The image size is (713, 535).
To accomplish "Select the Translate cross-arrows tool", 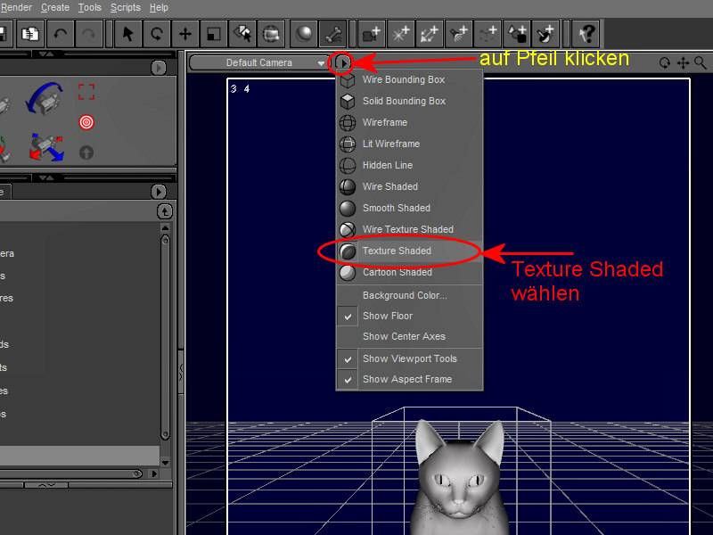I will pos(185,34).
